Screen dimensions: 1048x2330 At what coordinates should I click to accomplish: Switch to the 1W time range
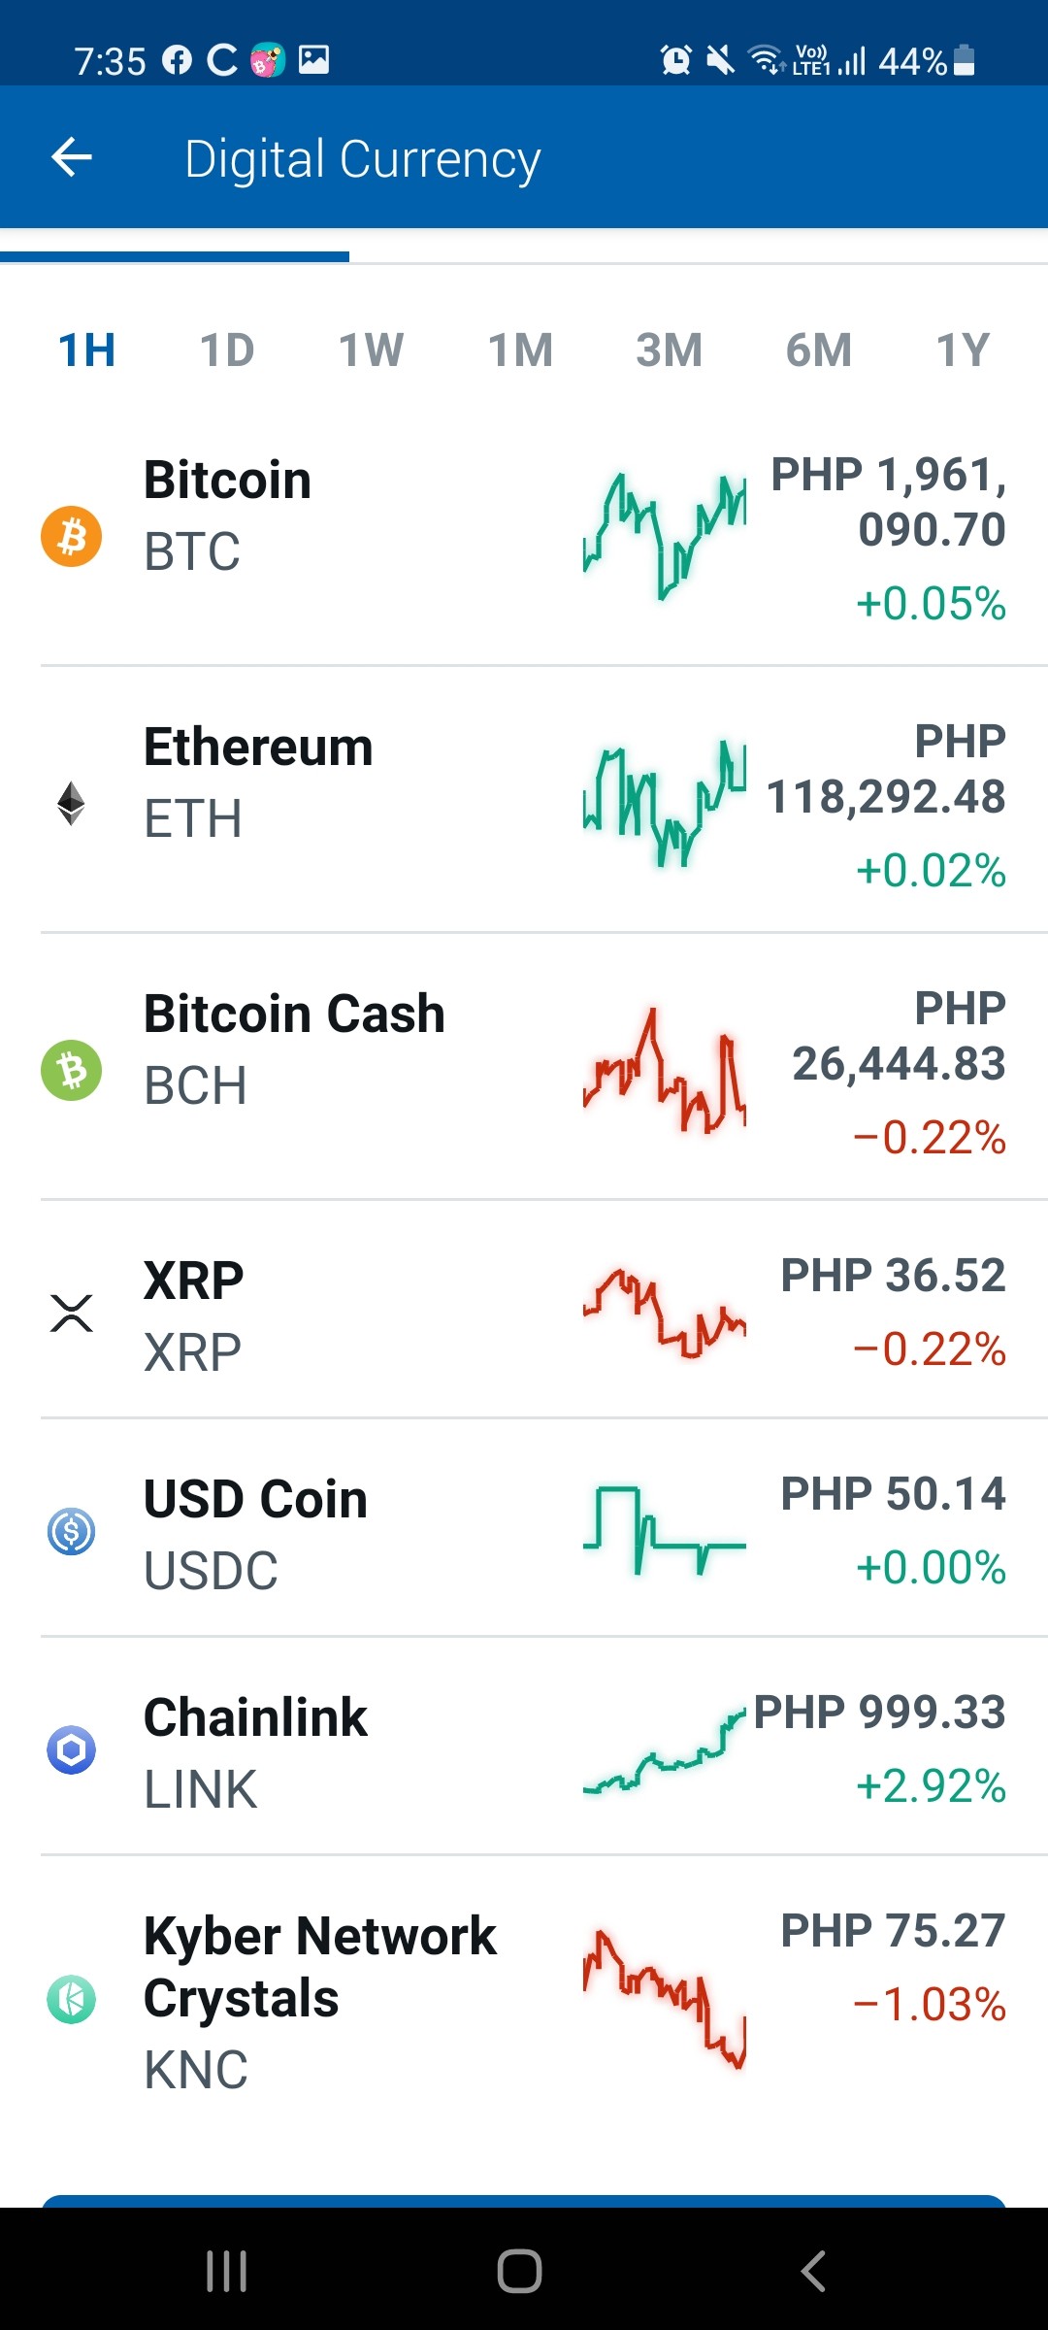371,349
